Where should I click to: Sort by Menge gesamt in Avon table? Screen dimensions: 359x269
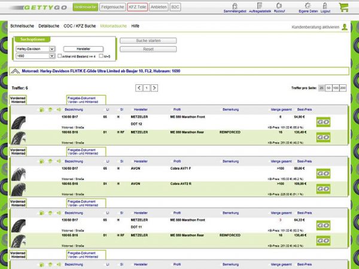[281, 161]
